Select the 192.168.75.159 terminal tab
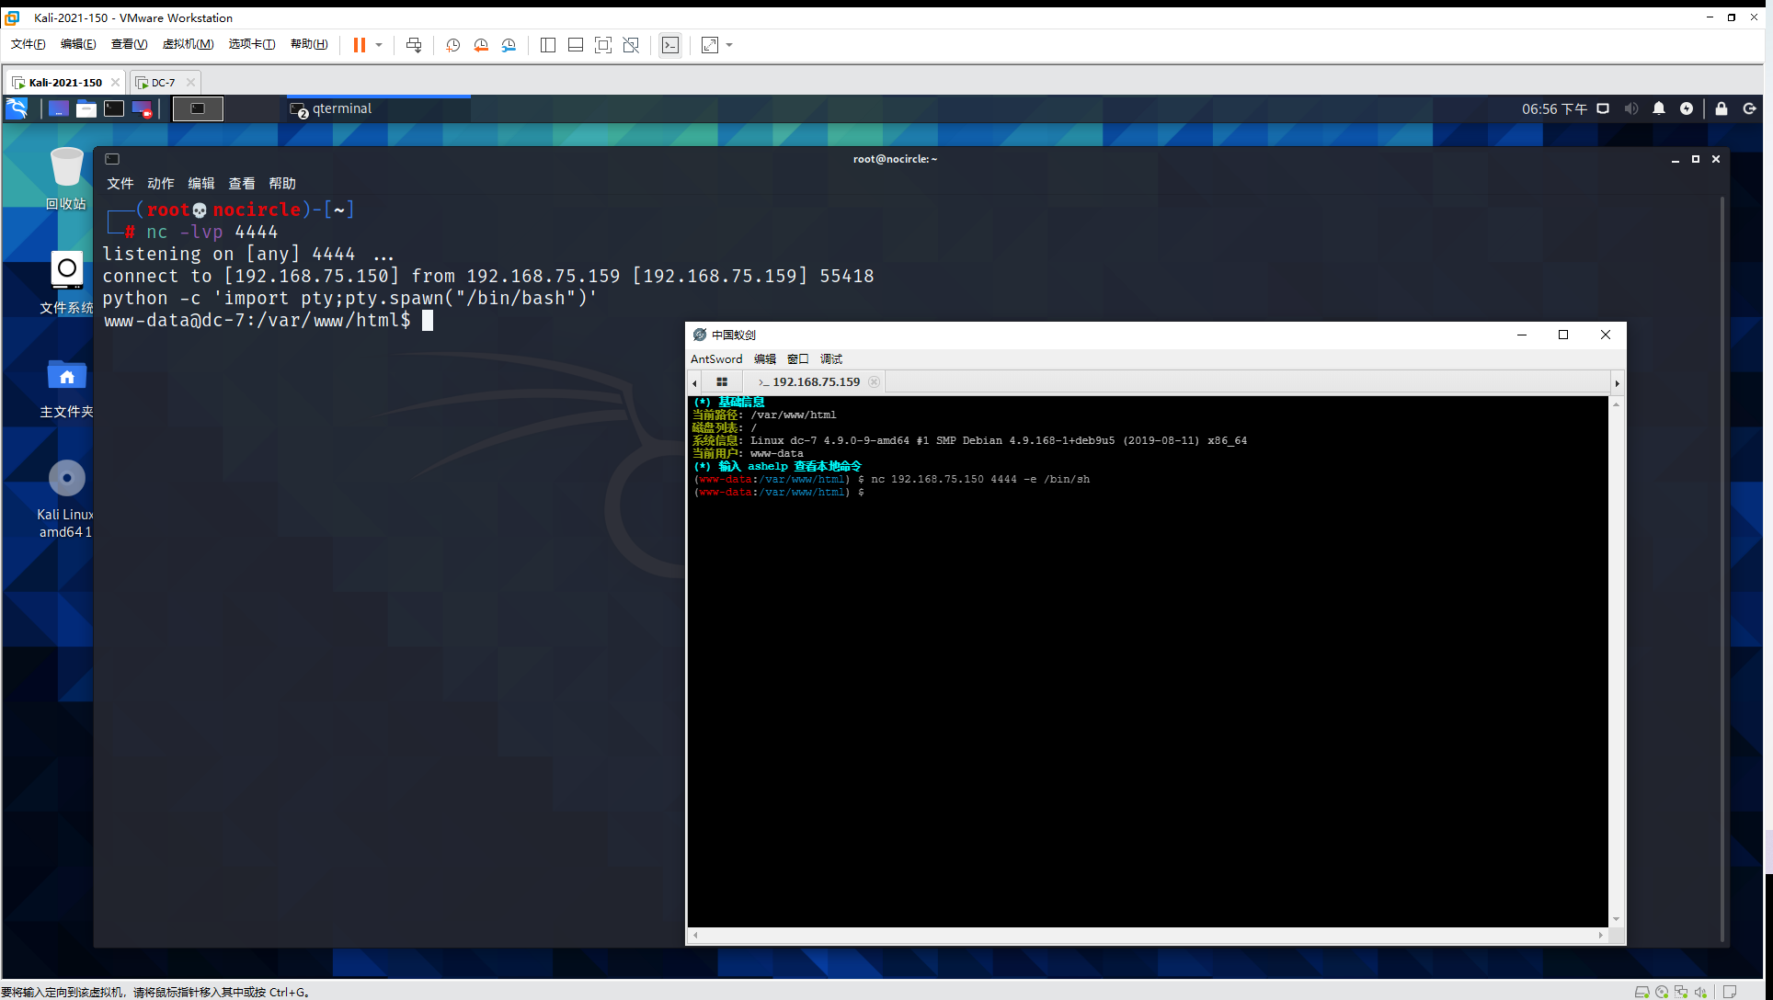The width and height of the screenshot is (1773, 1000). (810, 382)
